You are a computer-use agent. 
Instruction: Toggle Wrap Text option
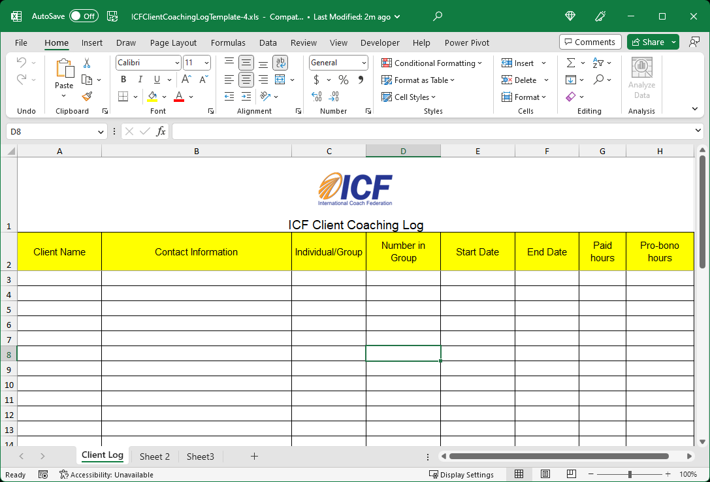pyautogui.click(x=280, y=63)
